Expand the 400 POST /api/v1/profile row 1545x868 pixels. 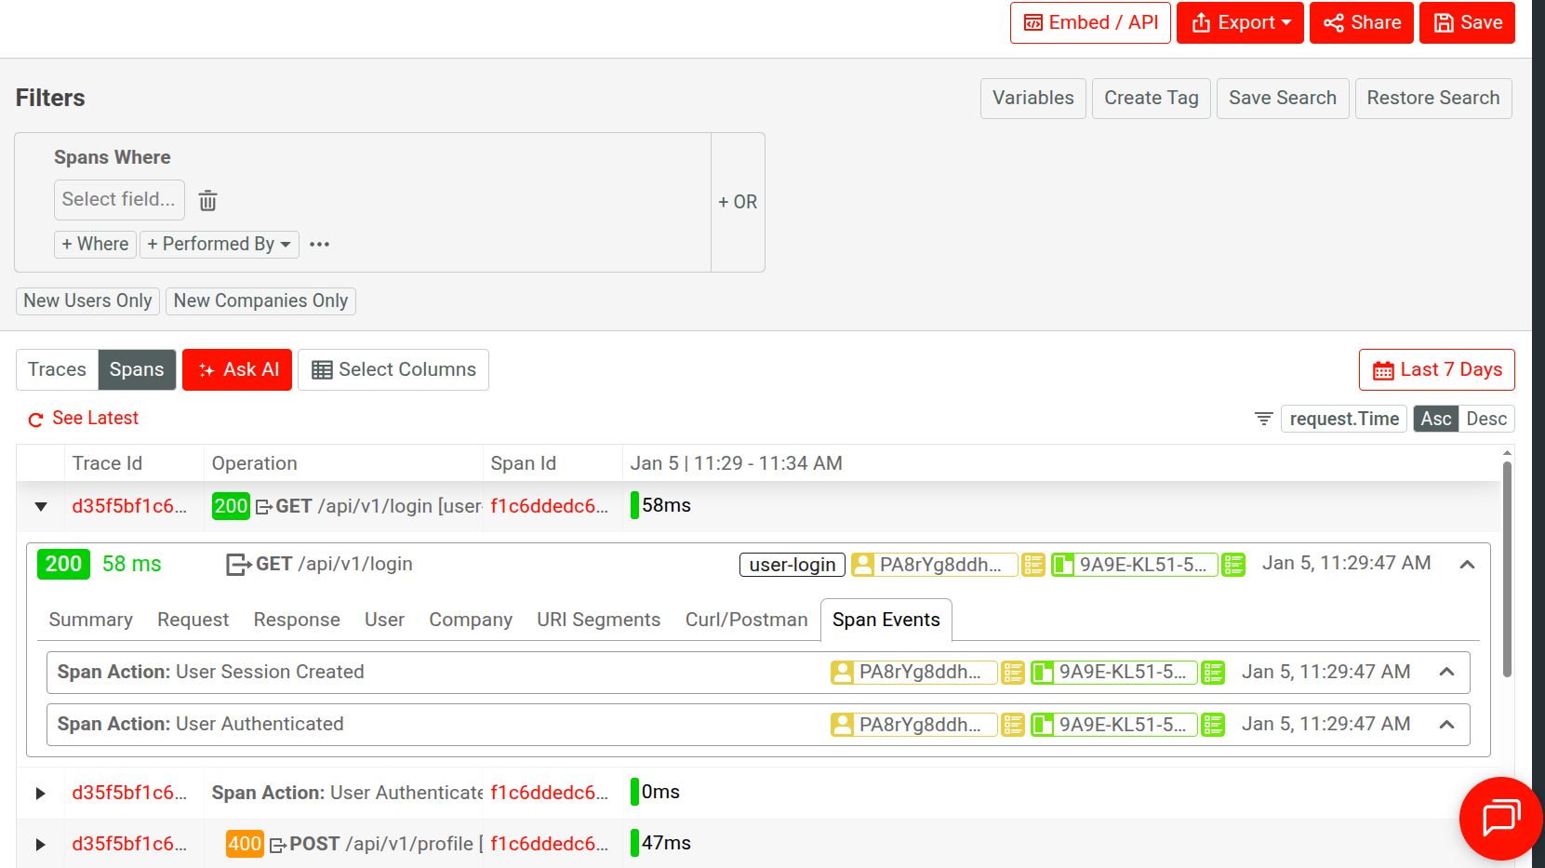tap(39, 844)
